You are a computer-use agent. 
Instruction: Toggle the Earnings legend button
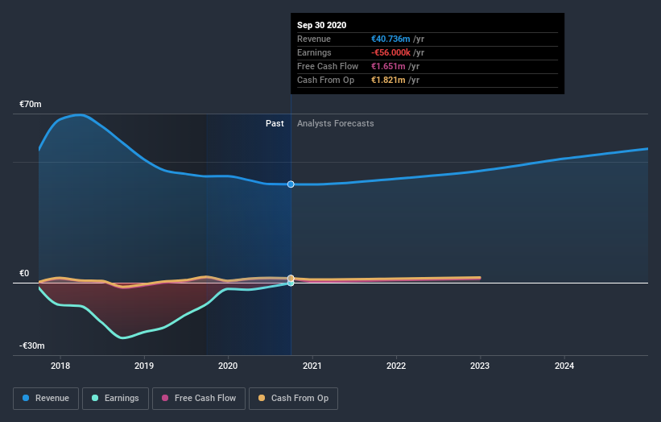(115, 399)
